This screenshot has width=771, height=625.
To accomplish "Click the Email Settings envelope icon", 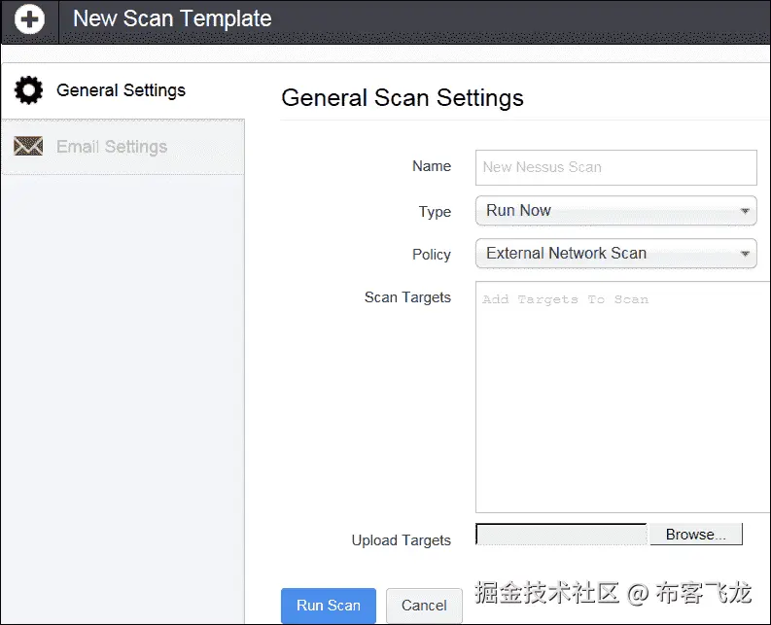I will coord(28,146).
